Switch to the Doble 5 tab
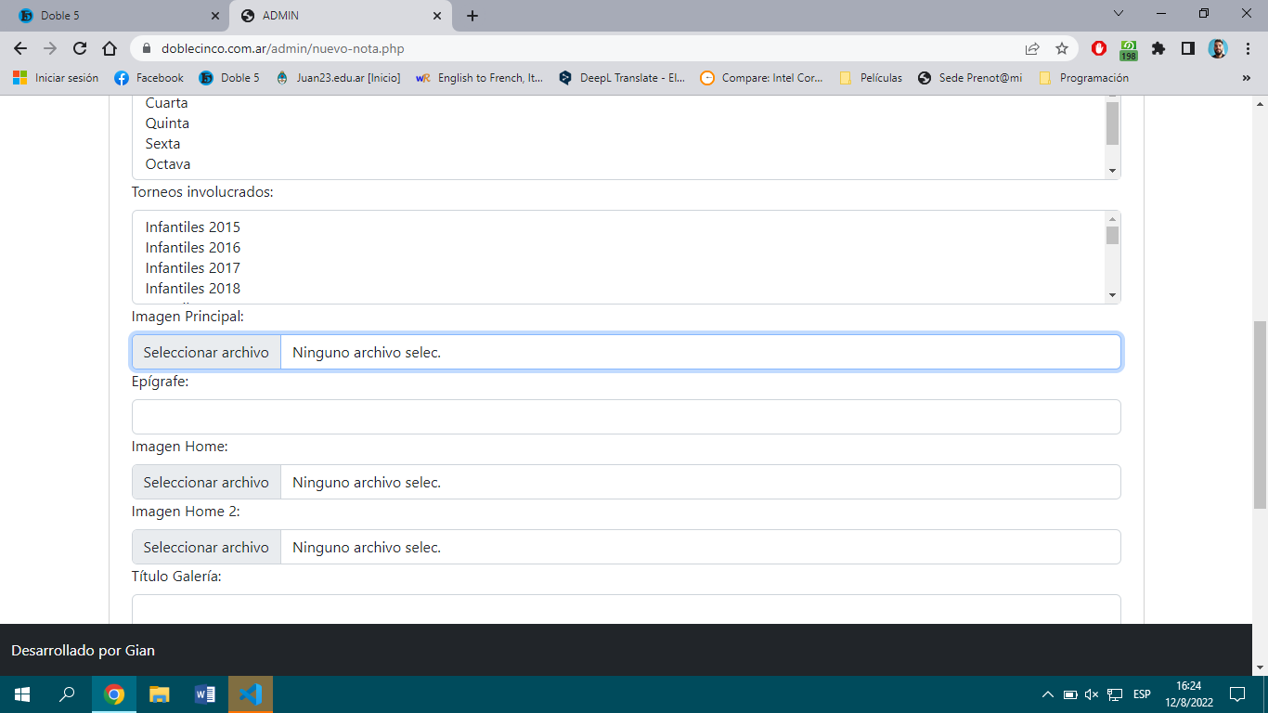 [x=118, y=16]
